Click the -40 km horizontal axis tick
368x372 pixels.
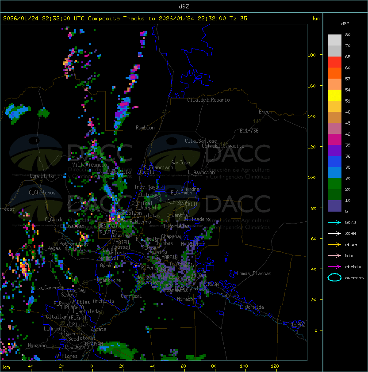pos(29,366)
